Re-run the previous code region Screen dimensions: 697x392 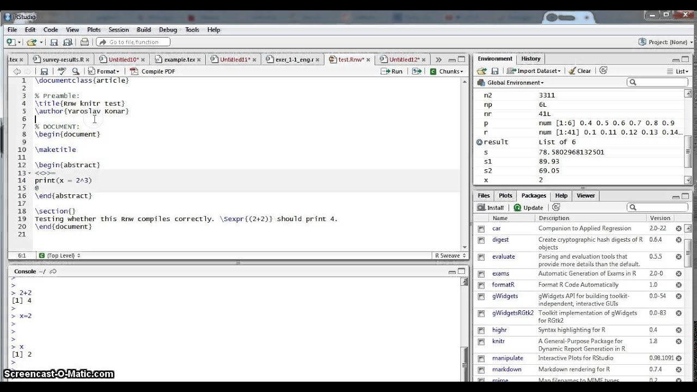pos(417,71)
